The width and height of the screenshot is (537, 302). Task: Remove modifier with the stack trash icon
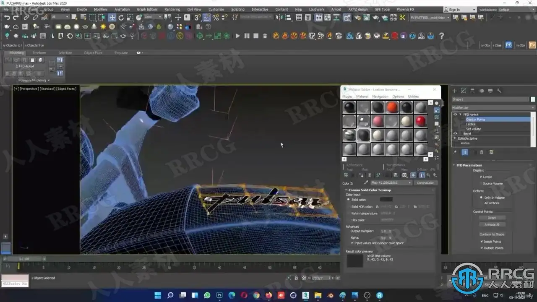[482, 152]
